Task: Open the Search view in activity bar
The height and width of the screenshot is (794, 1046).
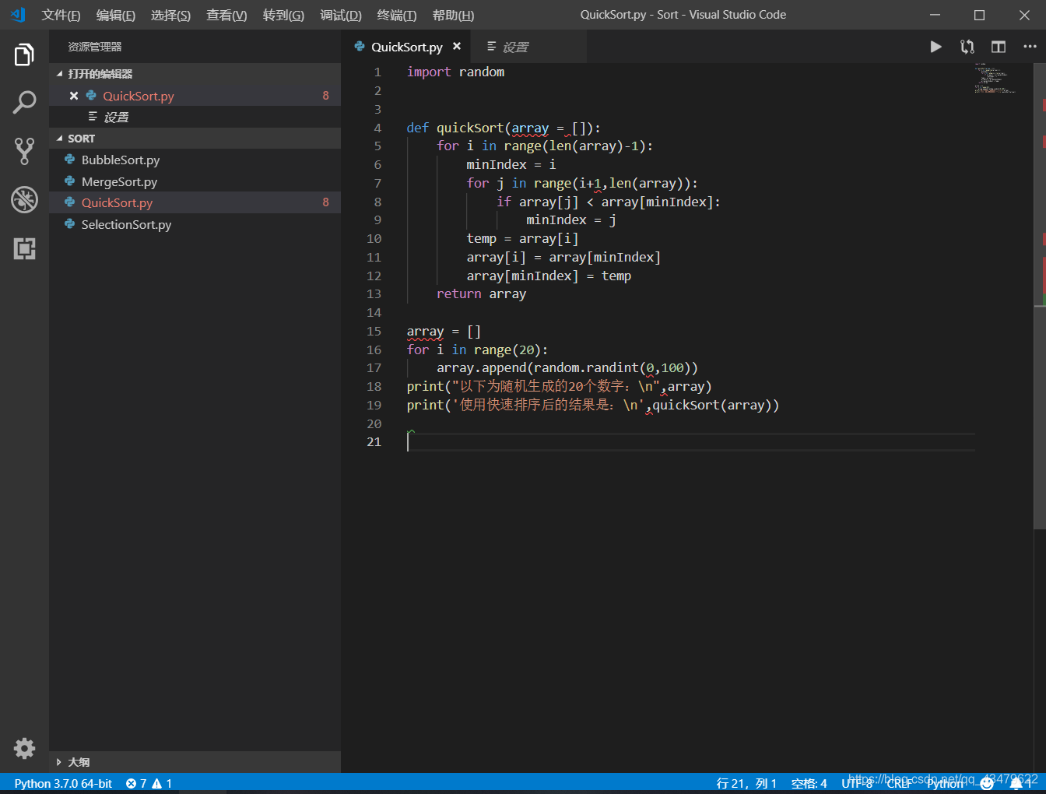Action: [24, 102]
